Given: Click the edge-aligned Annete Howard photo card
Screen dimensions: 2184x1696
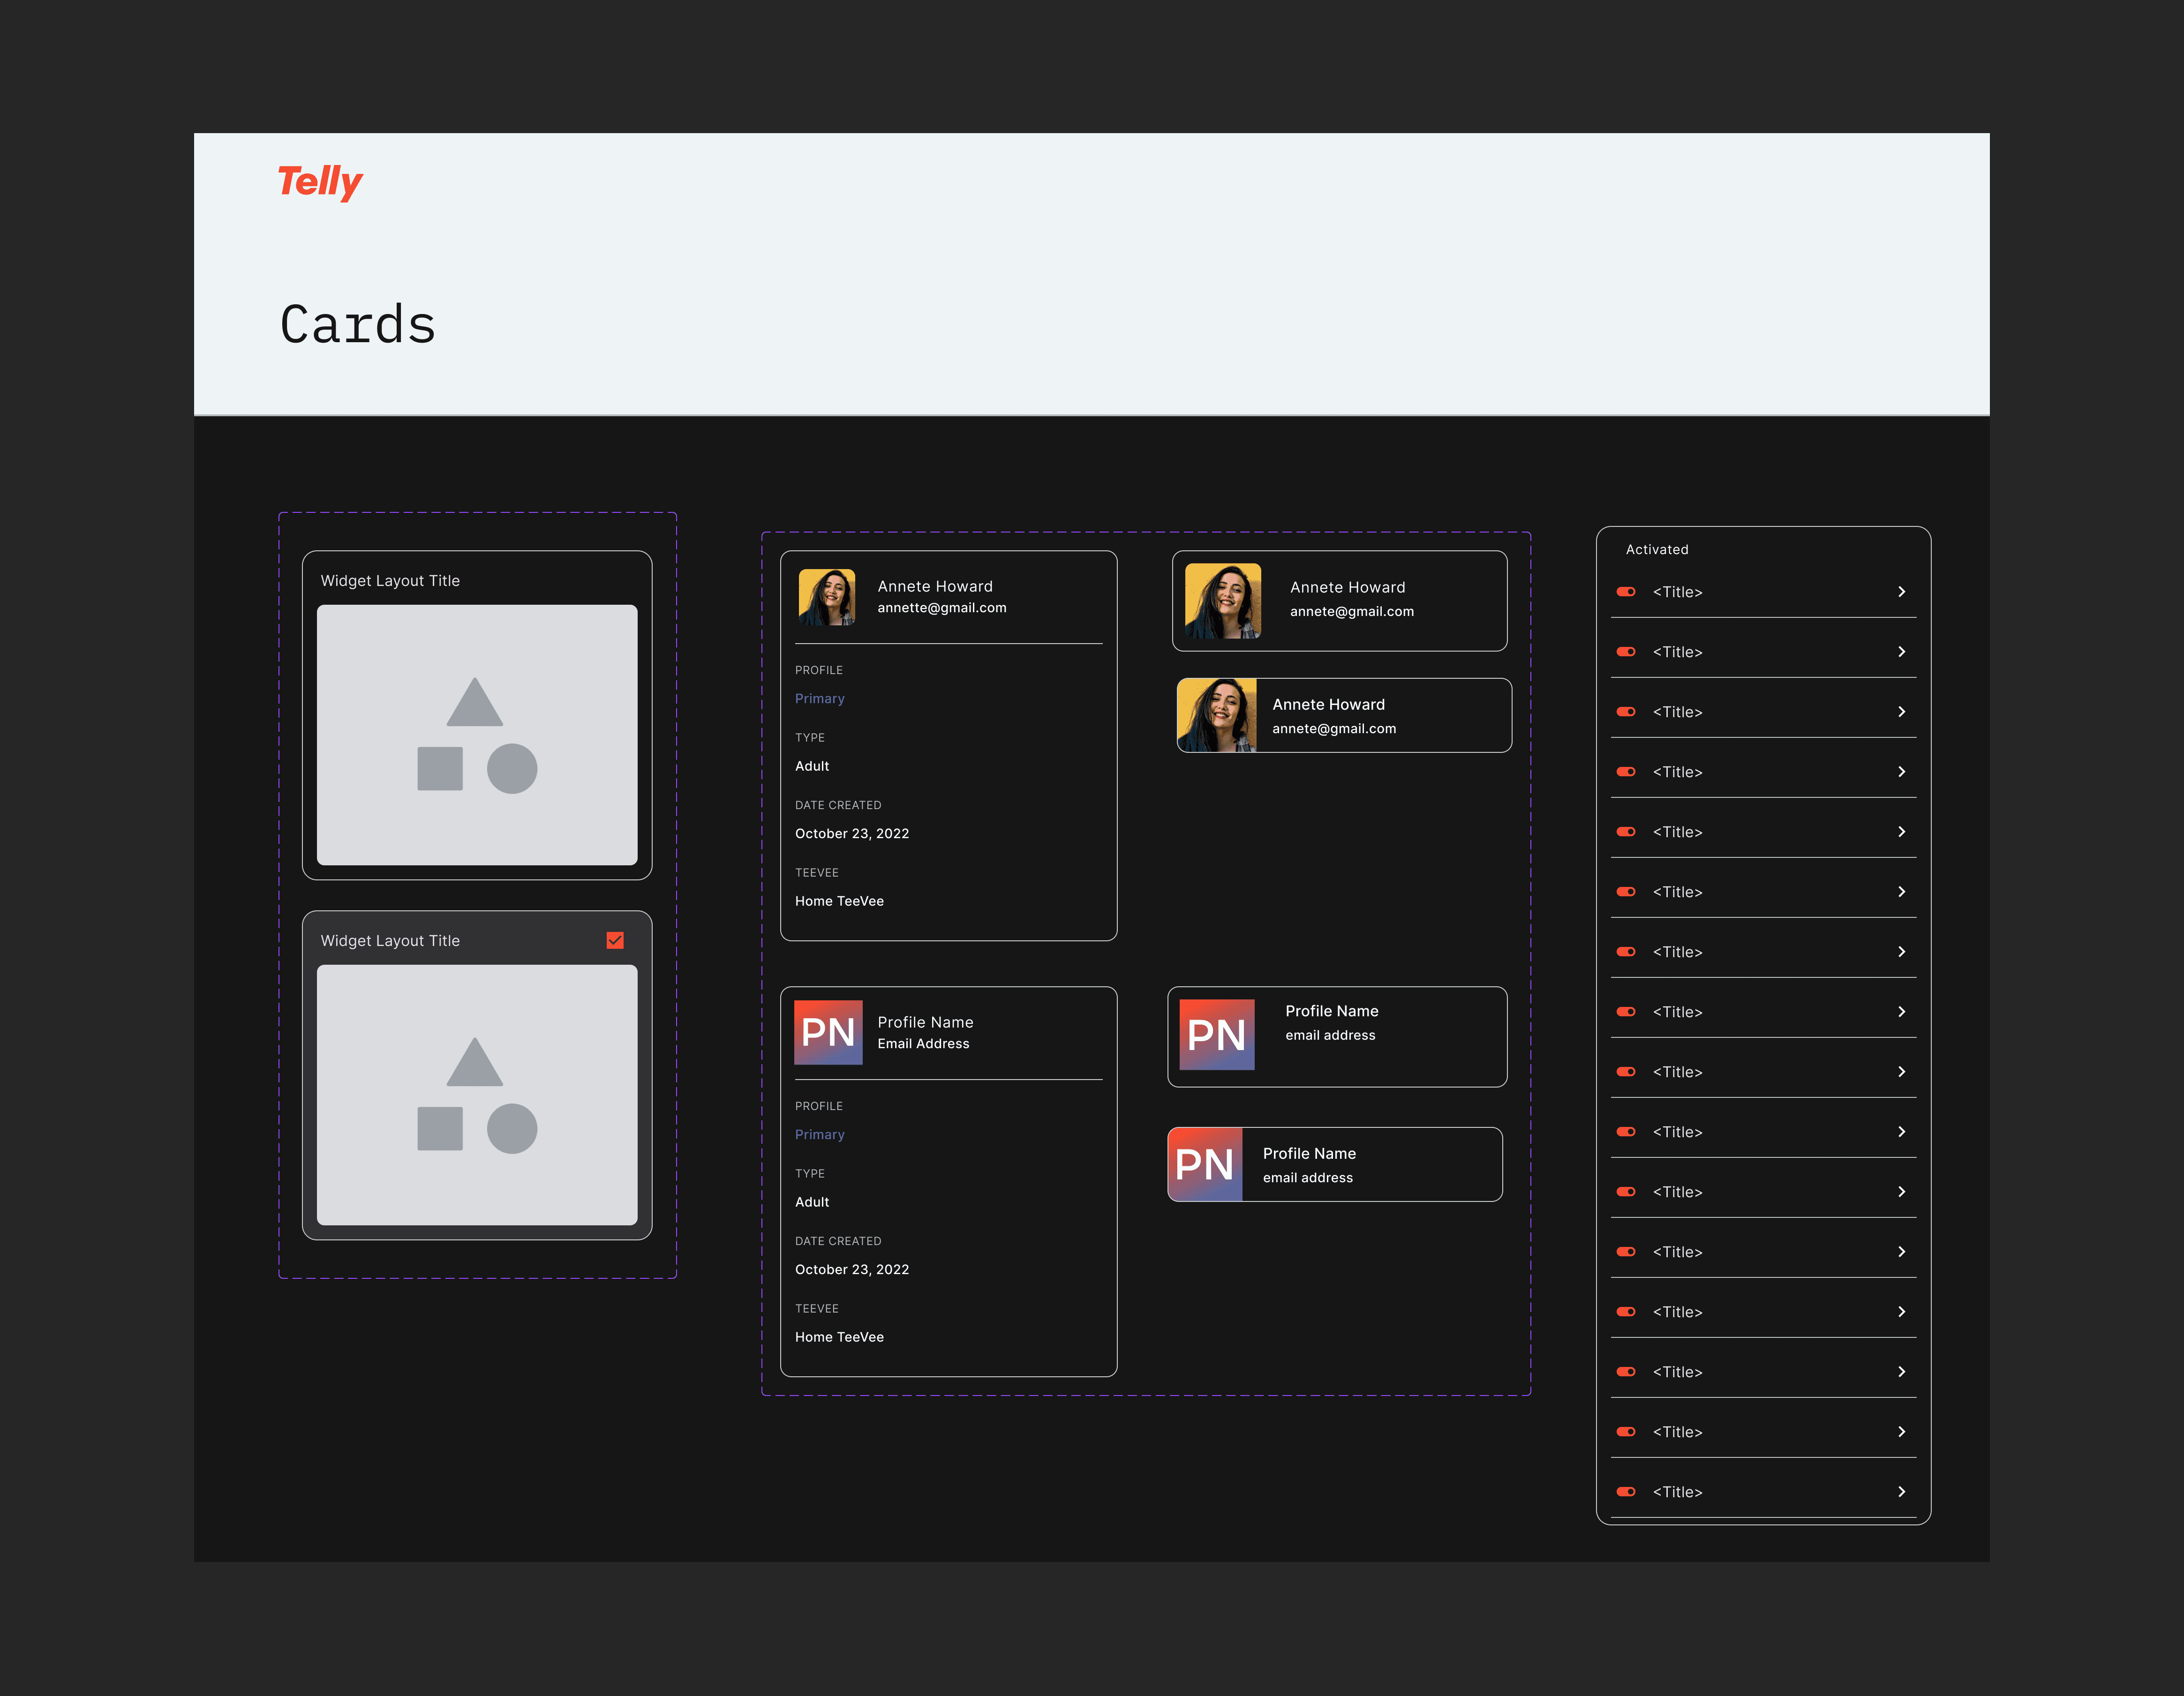Looking at the screenshot, I should [x=1217, y=715].
